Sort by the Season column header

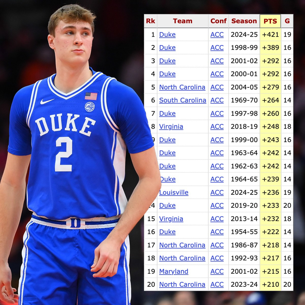244,21
